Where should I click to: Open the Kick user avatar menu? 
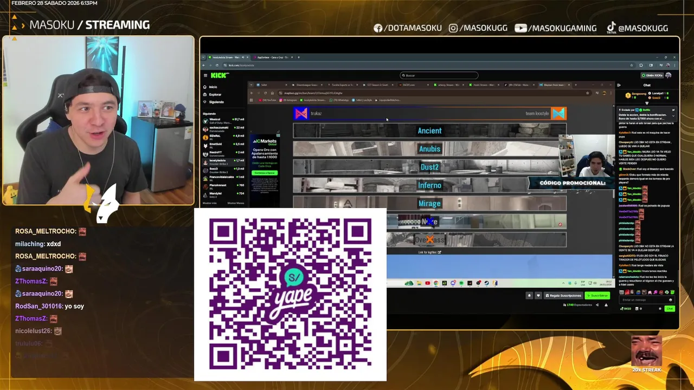[668, 75]
